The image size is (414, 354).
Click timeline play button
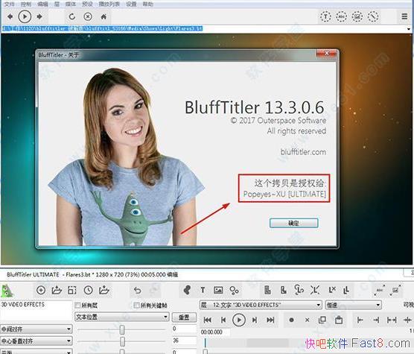click(239, 320)
